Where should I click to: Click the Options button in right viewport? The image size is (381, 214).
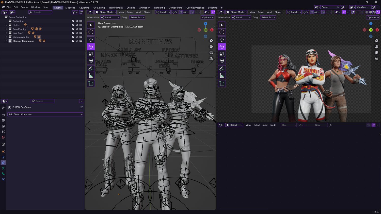(x=373, y=18)
